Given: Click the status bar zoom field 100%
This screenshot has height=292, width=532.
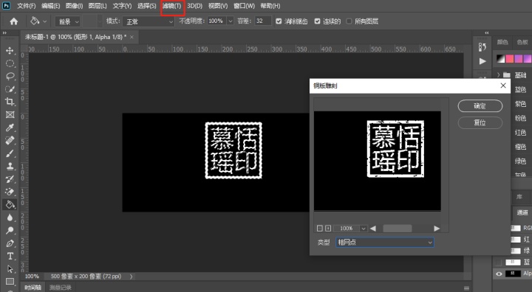Looking at the screenshot, I should click(32, 277).
